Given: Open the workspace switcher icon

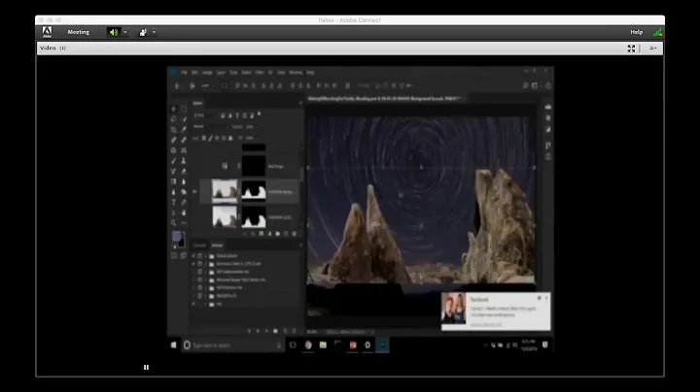Looking at the screenshot, I should (535, 85).
